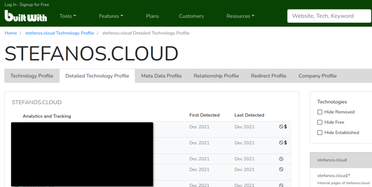
Task: Toggle the Hide Removed checkbox
Action: tap(320, 112)
